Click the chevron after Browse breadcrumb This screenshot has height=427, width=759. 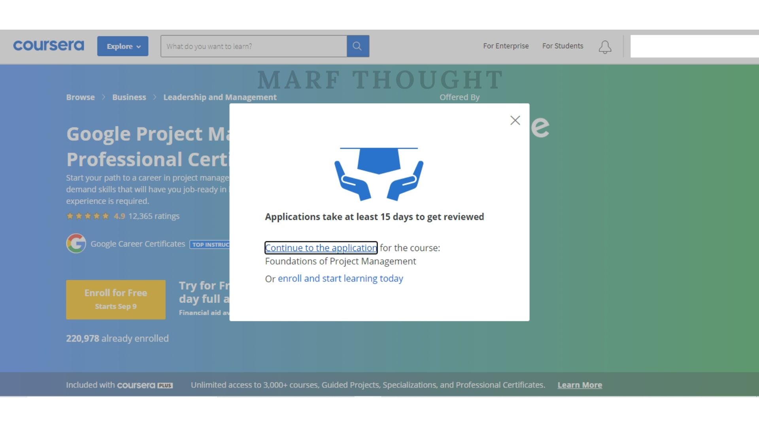click(104, 97)
